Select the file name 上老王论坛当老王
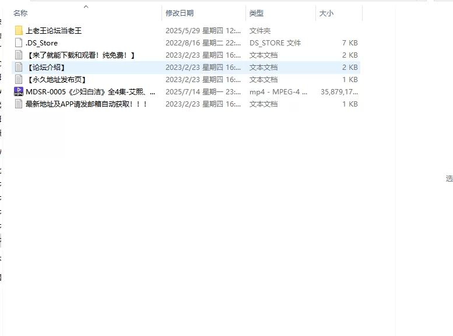The width and height of the screenshot is (453, 336). pos(54,31)
